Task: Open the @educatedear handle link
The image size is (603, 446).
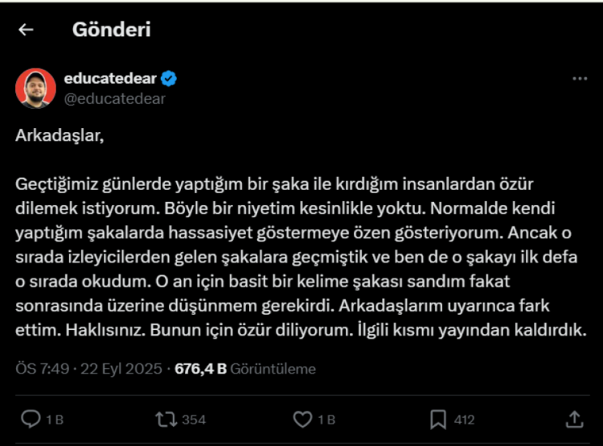Action: click(x=115, y=98)
